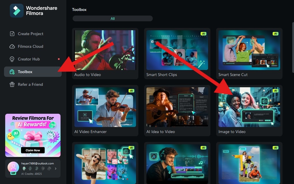Viewport: 294px width, 184px height.
Task: Click the Refer a Friend gift icon
Action: pos(12,84)
